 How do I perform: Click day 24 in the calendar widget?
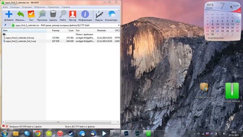click(218, 31)
